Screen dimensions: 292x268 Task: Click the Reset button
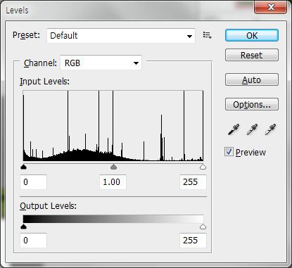(x=252, y=55)
